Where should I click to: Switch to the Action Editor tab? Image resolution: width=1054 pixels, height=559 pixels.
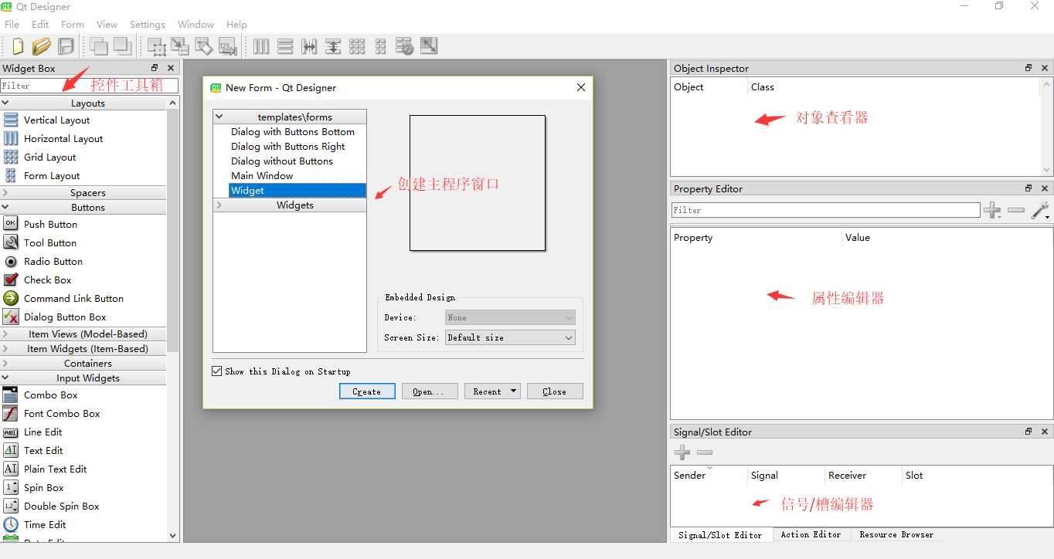coord(811,534)
